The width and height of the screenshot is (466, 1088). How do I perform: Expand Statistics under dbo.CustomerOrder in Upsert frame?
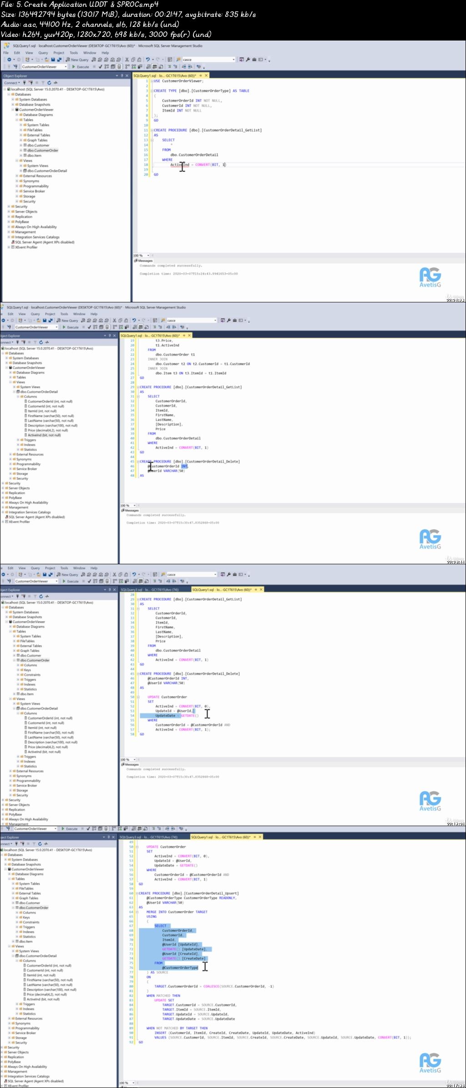pos(18,937)
